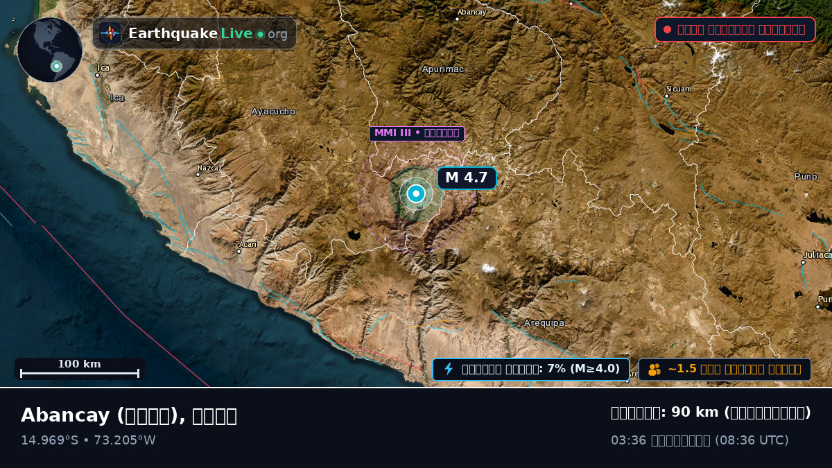Click the MMI III intensity label
Viewport: 832px width, 468px height.
click(x=416, y=133)
